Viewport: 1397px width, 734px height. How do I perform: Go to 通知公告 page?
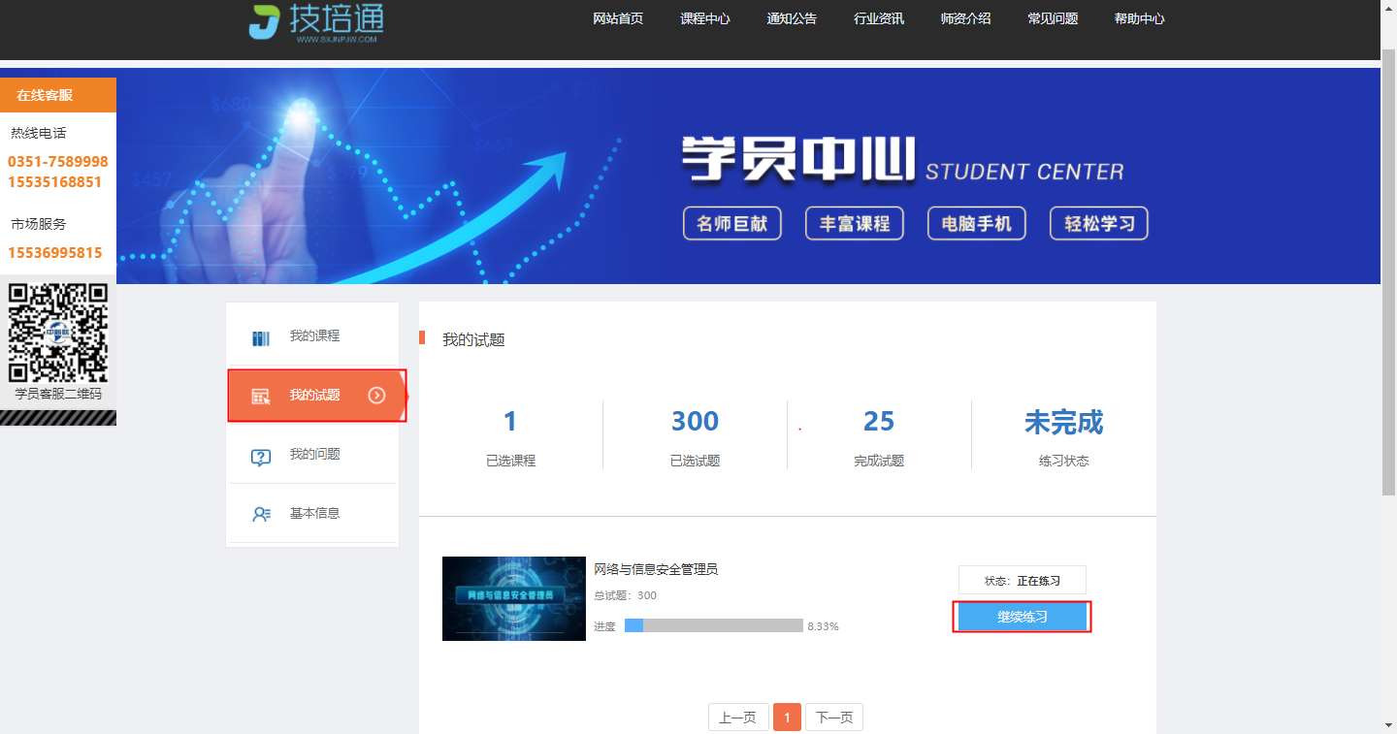[792, 18]
